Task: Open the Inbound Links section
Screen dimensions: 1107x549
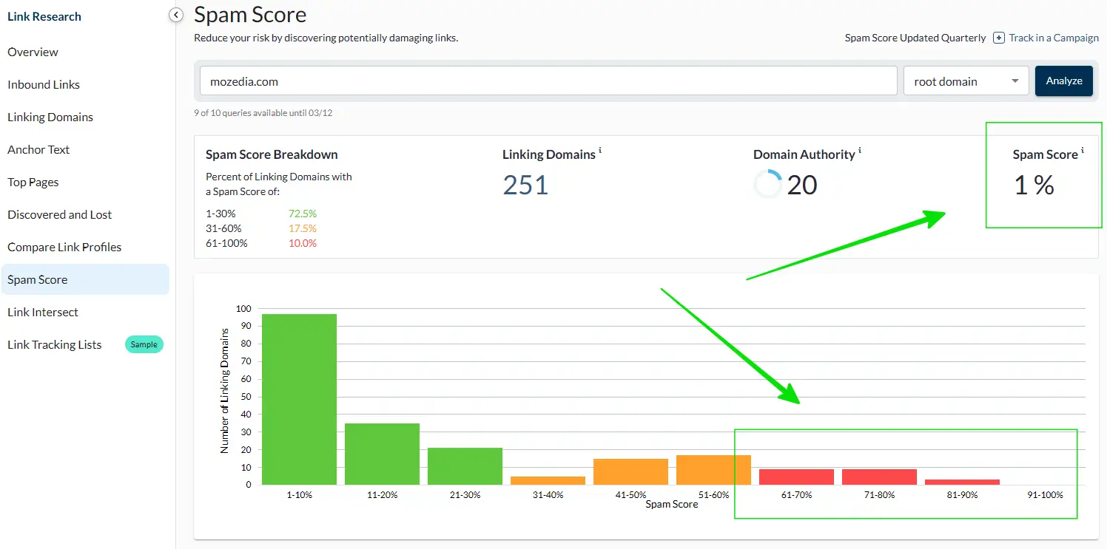Action: click(x=43, y=84)
